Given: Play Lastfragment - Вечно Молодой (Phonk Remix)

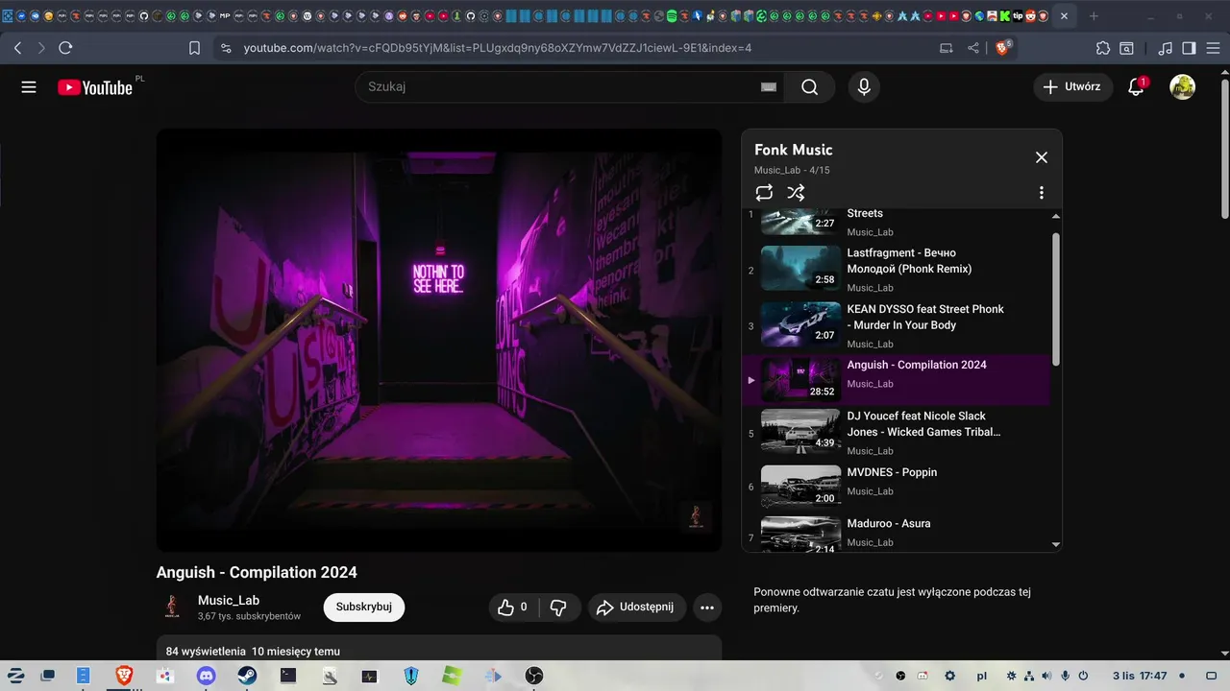Looking at the screenshot, I should coord(896,270).
